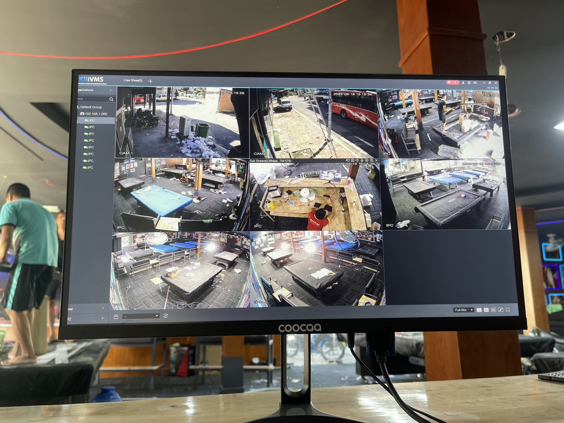Click the refresh icon beside view dropdown
This screenshot has width=564, height=423.
(166, 316)
